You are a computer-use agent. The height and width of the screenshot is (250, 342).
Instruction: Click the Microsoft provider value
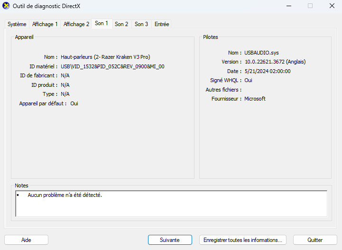point(255,99)
